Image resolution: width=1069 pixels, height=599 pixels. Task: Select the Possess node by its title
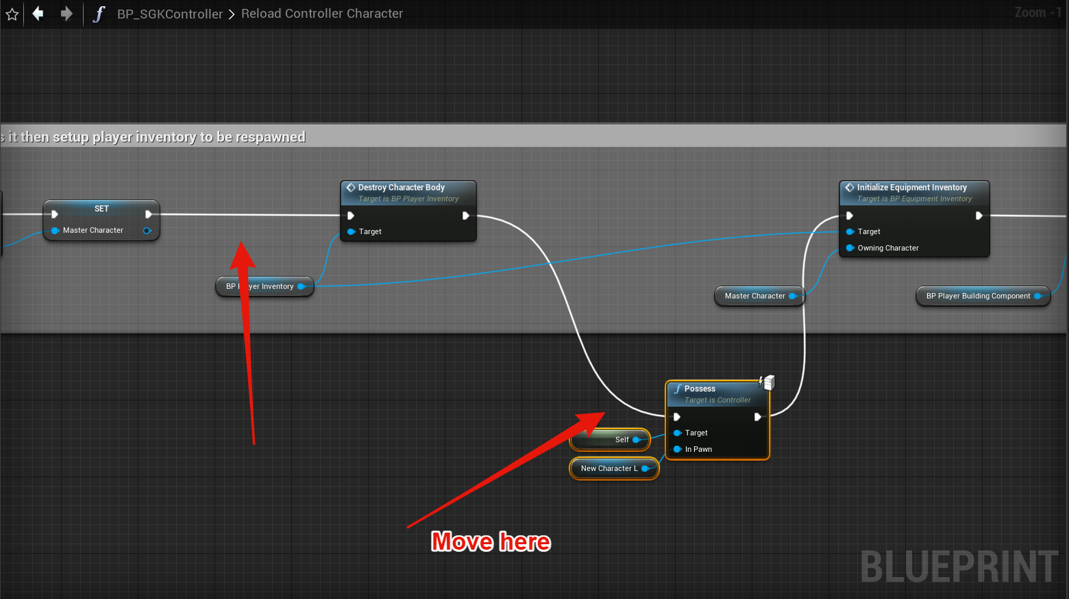point(700,388)
